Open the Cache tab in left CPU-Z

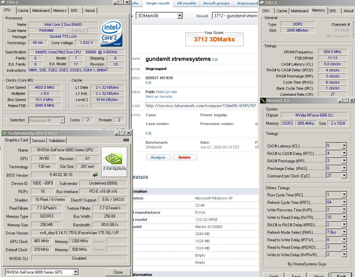pyautogui.click(x=23, y=11)
